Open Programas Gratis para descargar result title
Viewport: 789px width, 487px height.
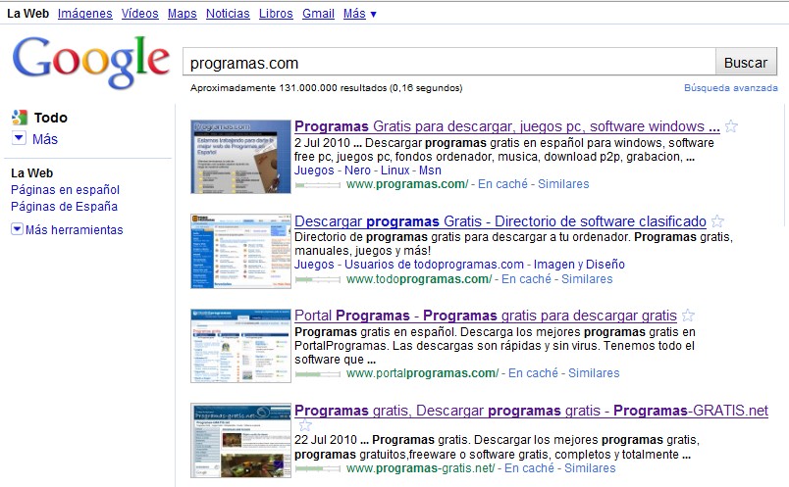pos(507,126)
